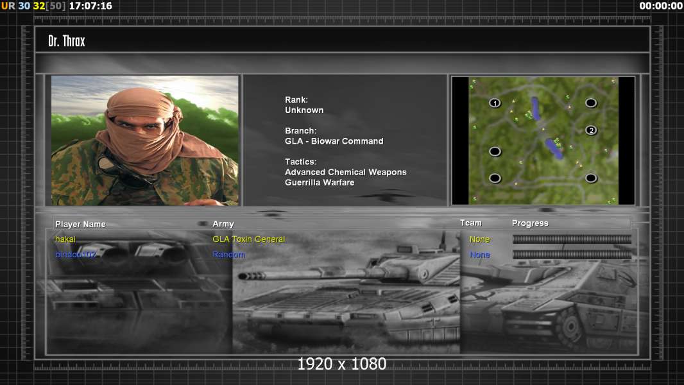Click the second player name in blue
The image size is (684, 385).
coord(75,255)
